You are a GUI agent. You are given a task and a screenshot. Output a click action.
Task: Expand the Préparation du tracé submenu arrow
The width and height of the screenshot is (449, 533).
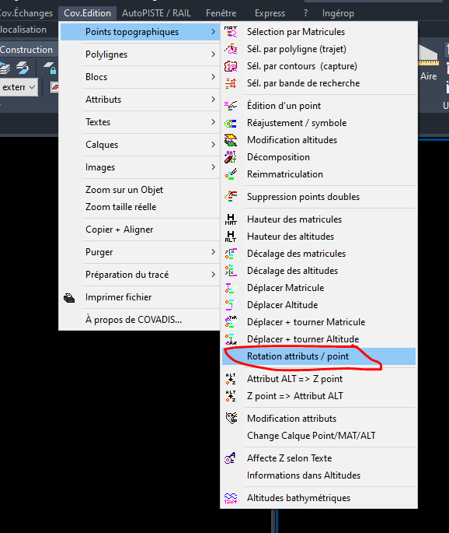pyautogui.click(x=213, y=275)
